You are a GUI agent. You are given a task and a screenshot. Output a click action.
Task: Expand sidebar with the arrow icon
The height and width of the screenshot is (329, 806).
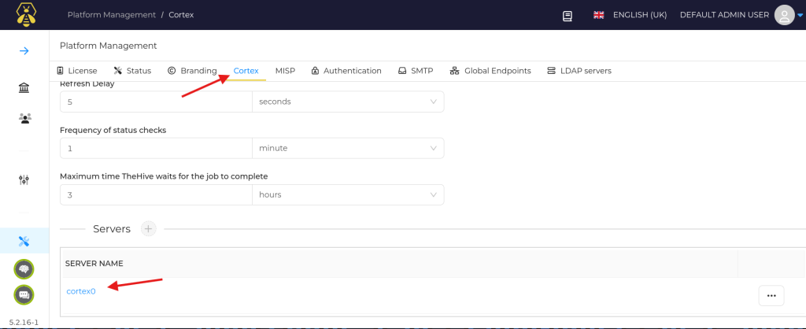24,51
